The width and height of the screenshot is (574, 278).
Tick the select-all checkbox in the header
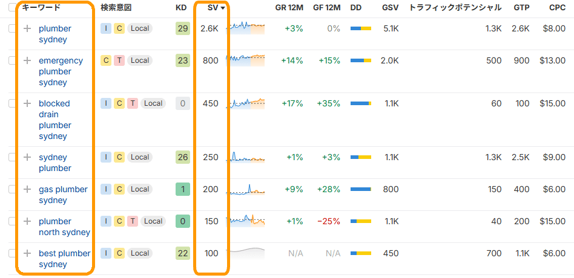[x=12, y=8]
